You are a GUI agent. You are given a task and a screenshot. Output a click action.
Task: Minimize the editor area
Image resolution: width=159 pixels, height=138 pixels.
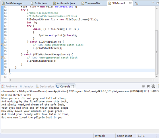153,2
